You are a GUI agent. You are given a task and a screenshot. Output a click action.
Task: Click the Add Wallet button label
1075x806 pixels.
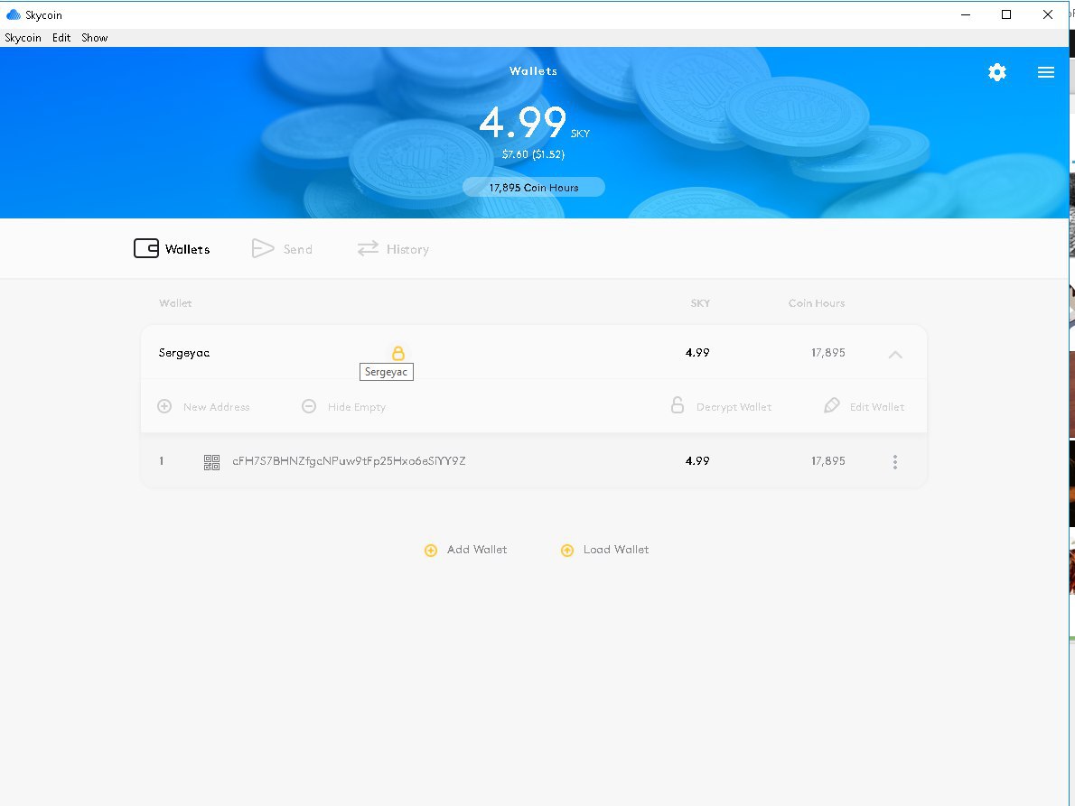476,549
